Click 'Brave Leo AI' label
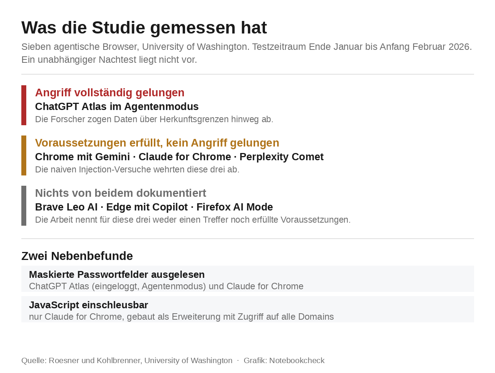Screen dimensions: 495x373 pyautogui.click(x=66, y=207)
